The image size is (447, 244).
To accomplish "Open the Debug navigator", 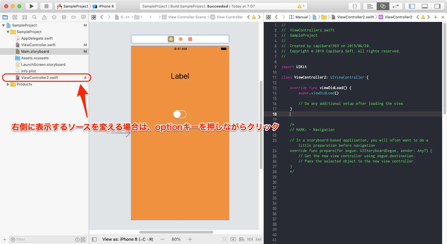I will tap(64, 17).
